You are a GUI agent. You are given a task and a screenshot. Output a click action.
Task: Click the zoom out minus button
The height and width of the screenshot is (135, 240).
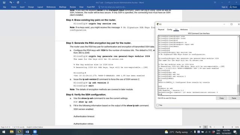click(214, 127)
